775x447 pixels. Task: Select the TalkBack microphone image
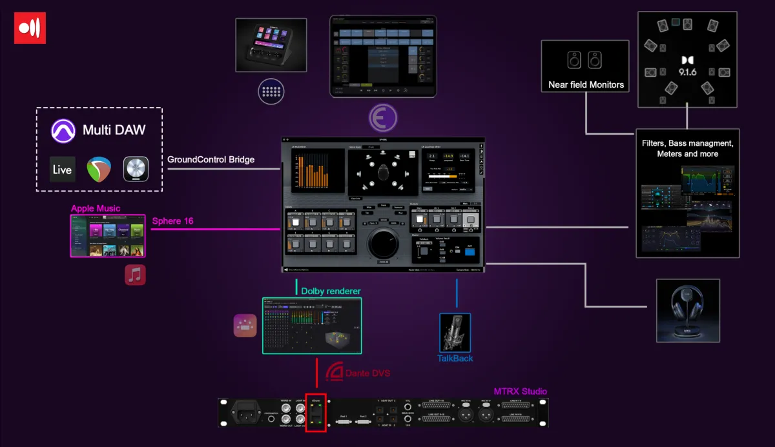click(455, 333)
